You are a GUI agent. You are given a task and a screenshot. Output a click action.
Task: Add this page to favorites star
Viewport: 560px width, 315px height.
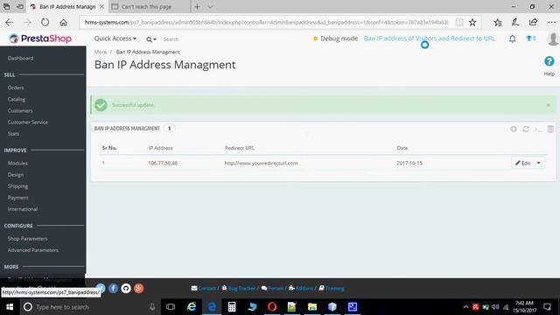point(472,23)
